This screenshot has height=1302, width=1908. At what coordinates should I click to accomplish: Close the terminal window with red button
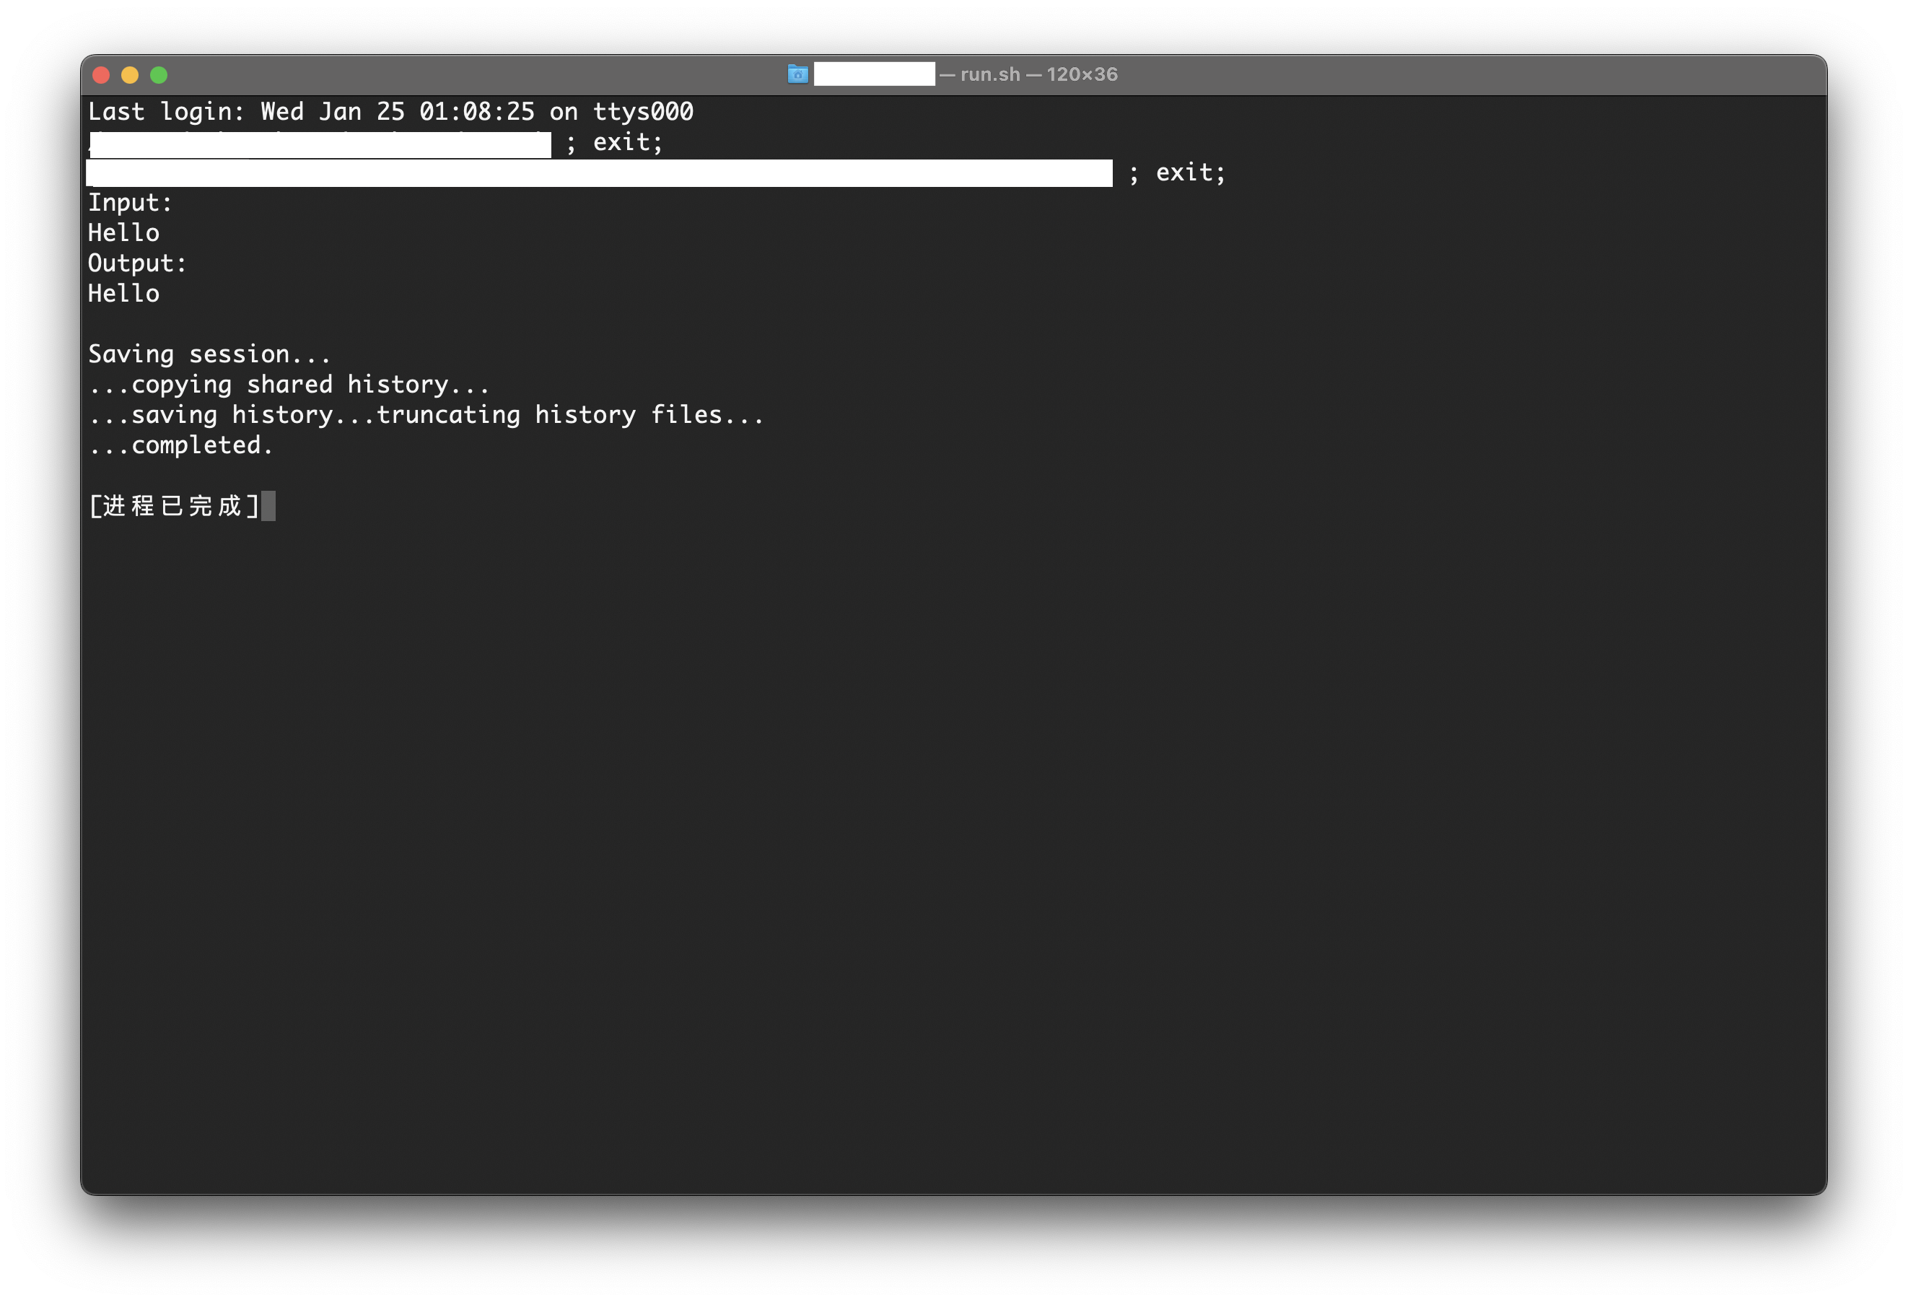(x=102, y=76)
